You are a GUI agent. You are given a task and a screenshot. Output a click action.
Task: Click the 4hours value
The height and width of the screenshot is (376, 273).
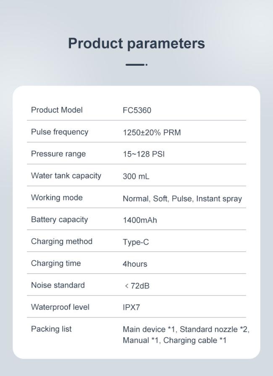[135, 264]
